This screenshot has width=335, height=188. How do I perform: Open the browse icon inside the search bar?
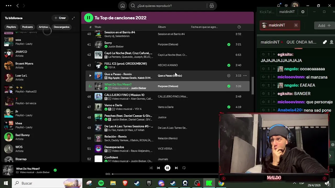point(212,6)
